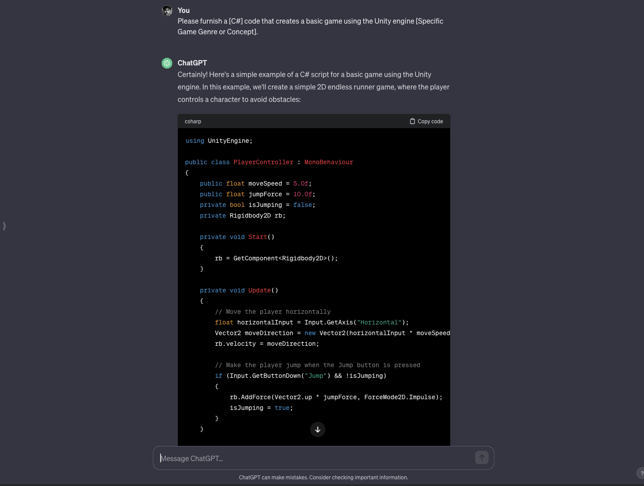Select the 'csharp' language label on the code header
The width and height of the screenshot is (644, 486).
[x=193, y=121]
